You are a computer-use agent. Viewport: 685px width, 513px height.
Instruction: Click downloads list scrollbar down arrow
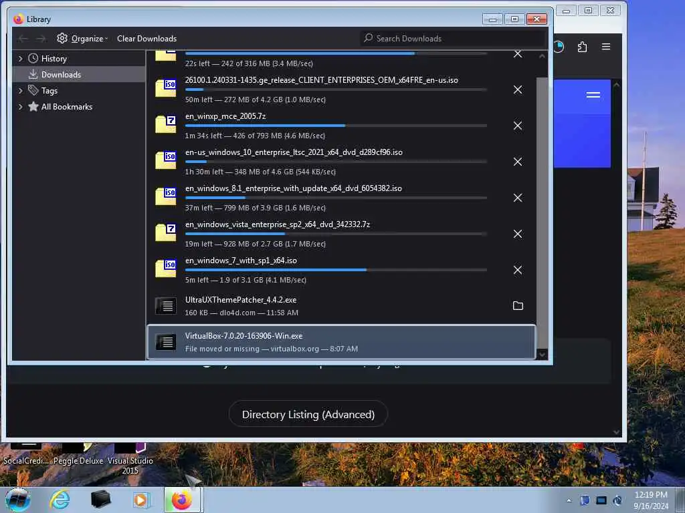click(542, 355)
